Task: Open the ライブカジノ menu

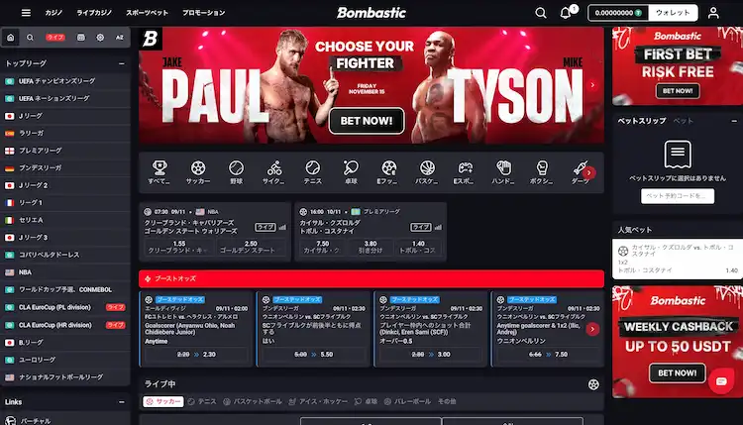Action: 94,13
